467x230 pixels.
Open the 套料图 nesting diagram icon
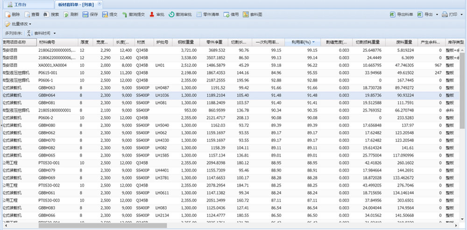246,15
